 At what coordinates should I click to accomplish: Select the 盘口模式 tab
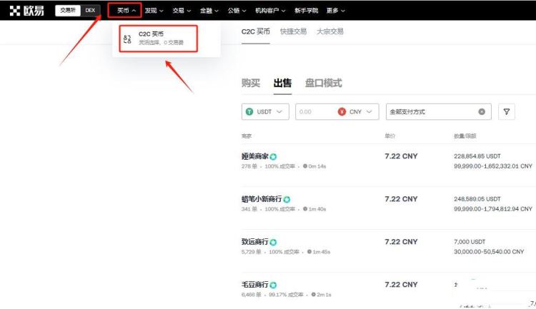tap(323, 83)
